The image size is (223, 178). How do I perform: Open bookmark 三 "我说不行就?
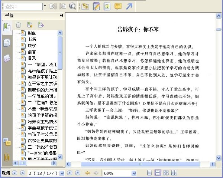click(x=42, y=147)
